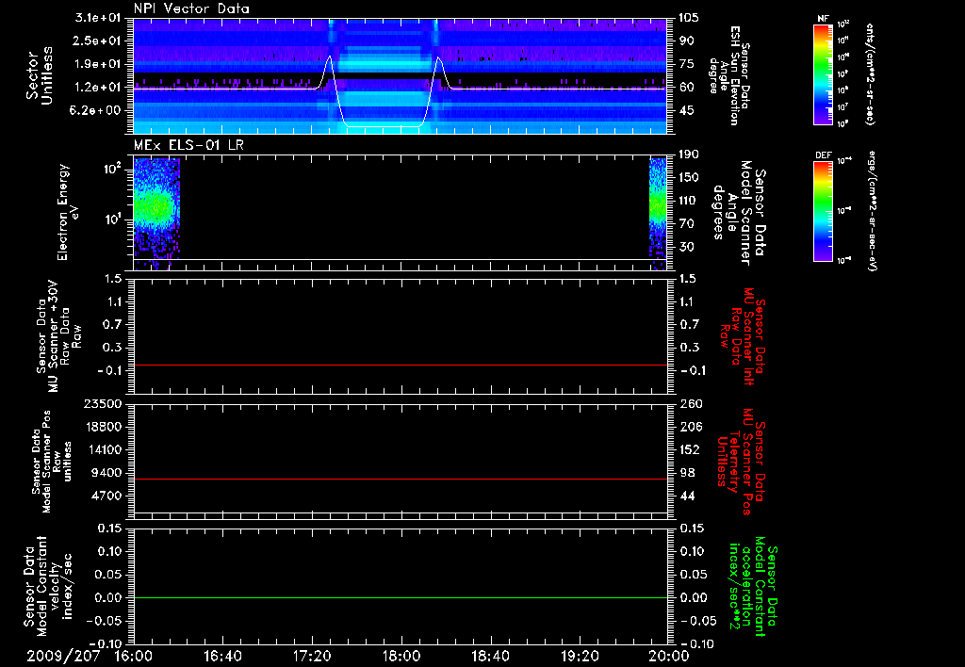Click the 23500 scanner position tick value
This screenshot has width=965, height=667.
point(104,403)
